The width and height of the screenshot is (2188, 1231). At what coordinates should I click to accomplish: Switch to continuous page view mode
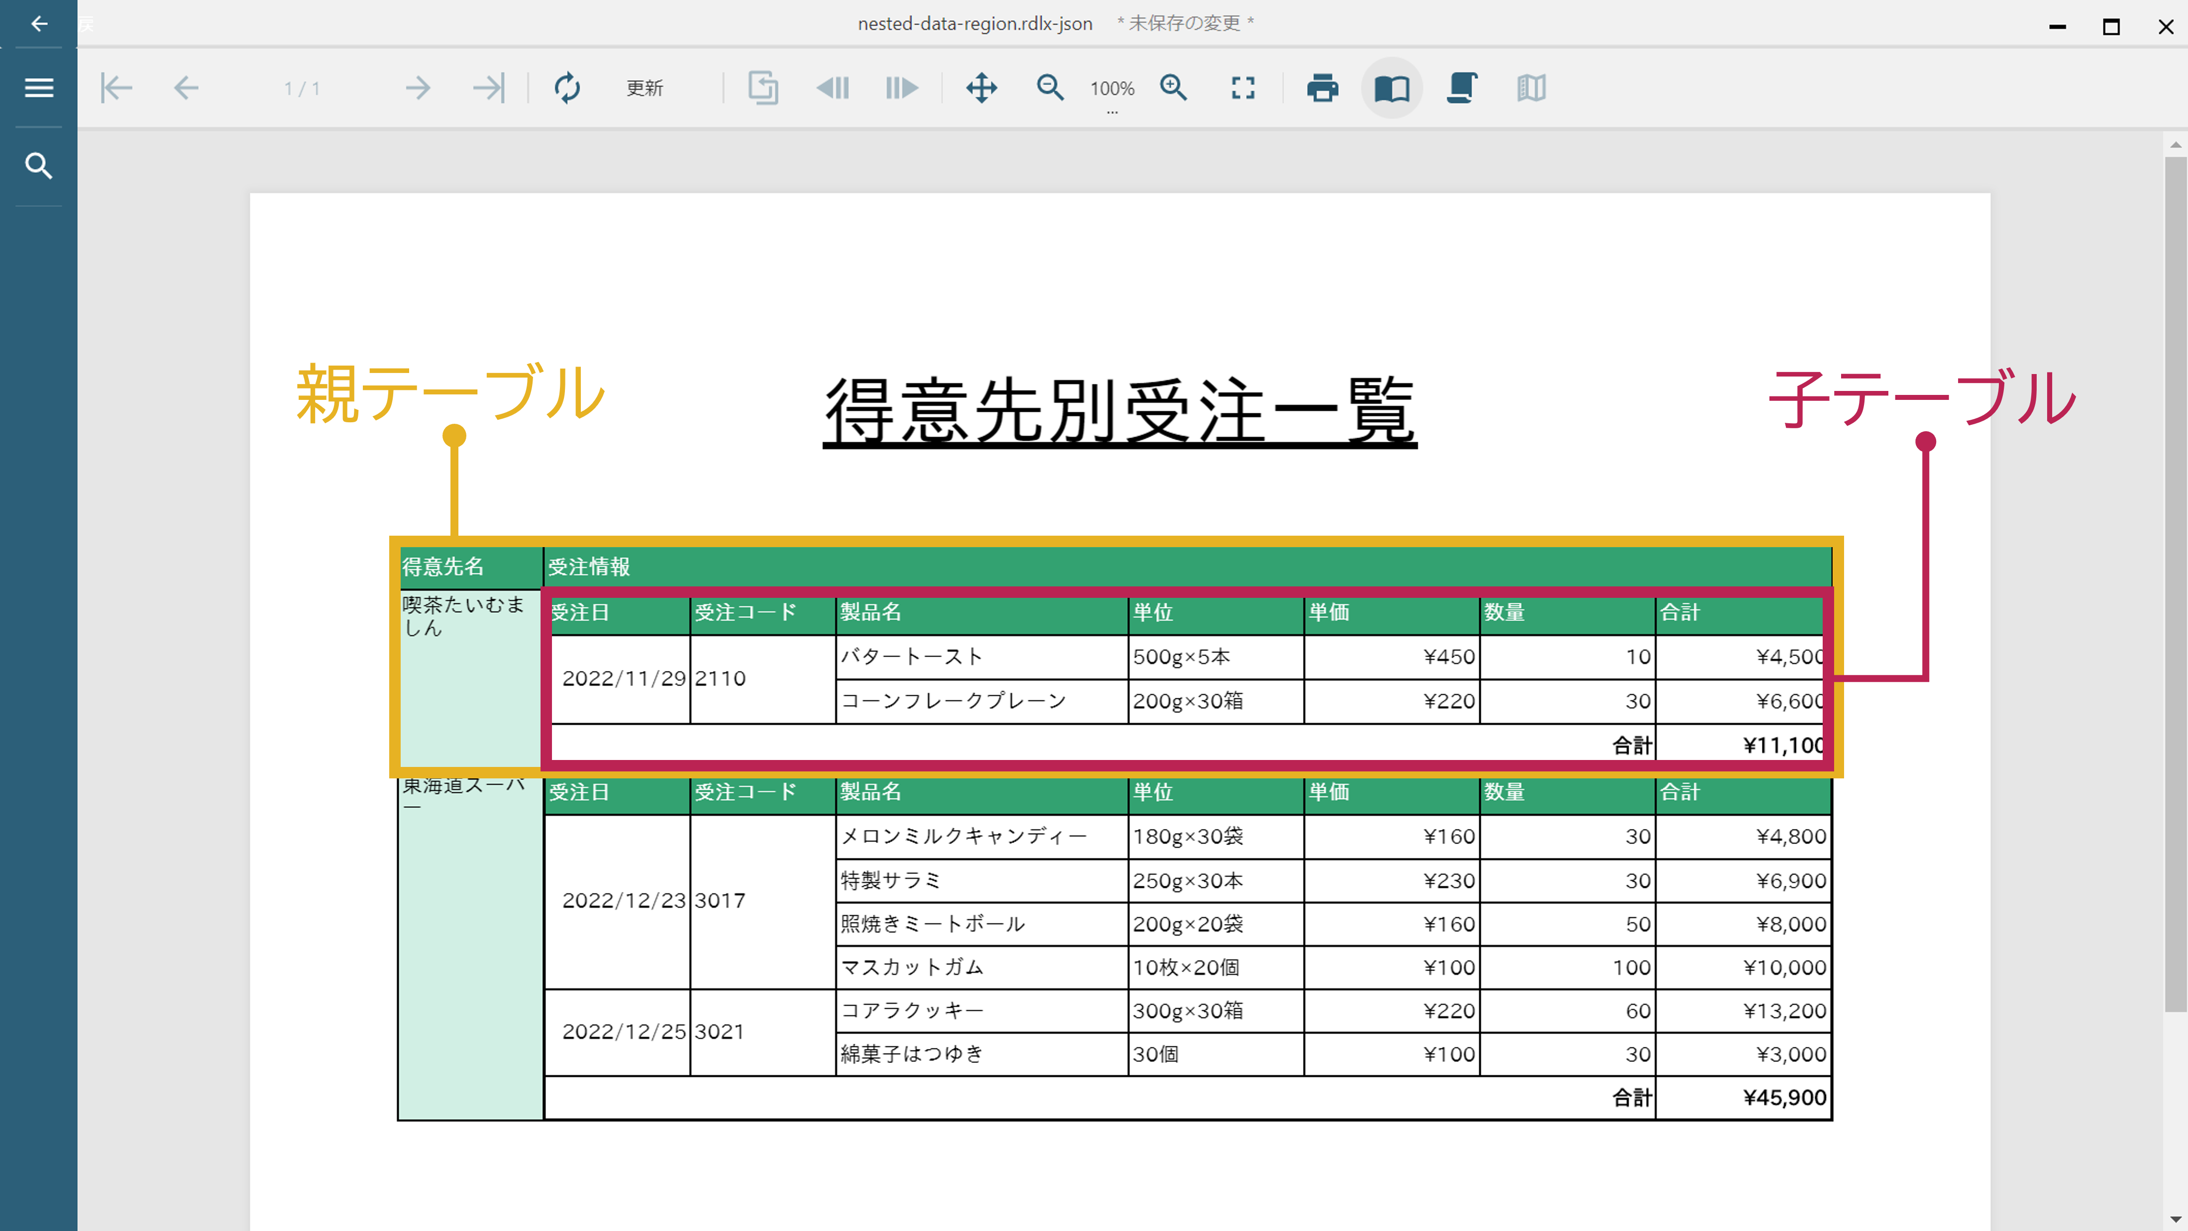tap(1462, 89)
